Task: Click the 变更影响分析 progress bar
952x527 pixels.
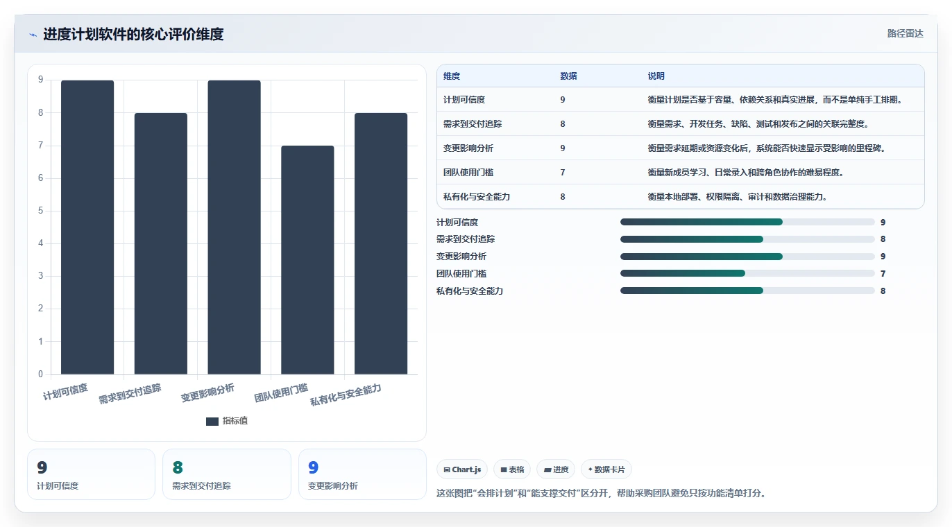Action: [747, 257]
